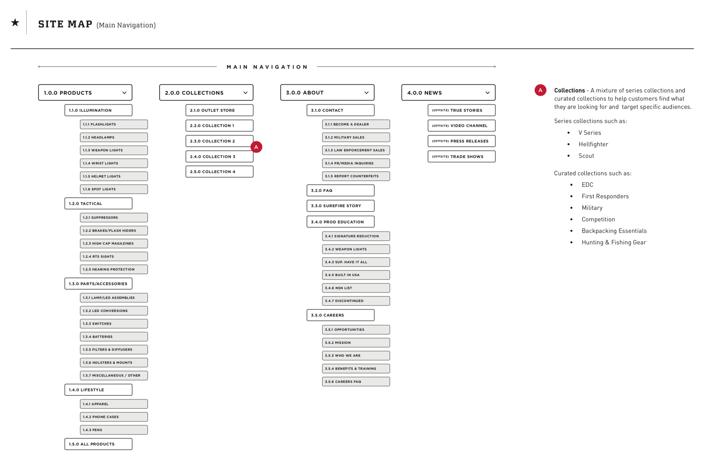Image resolution: width=705 pixels, height=458 pixels.
Task: Select 1.3.6 Holsters & Mounts
Action: pyautogui.click(x=114, y=363)
